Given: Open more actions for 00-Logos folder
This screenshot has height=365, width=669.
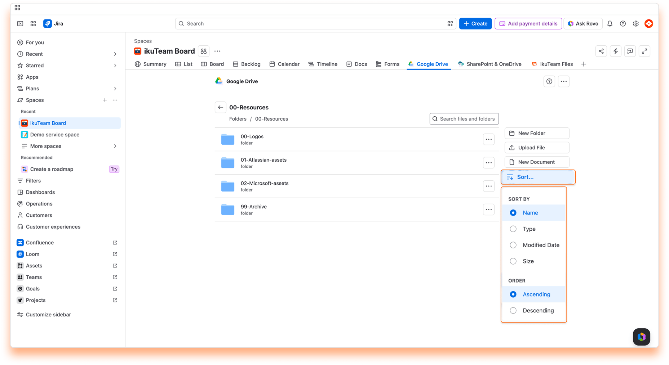Looking at the screenshot, I should [x=489, y=139].
